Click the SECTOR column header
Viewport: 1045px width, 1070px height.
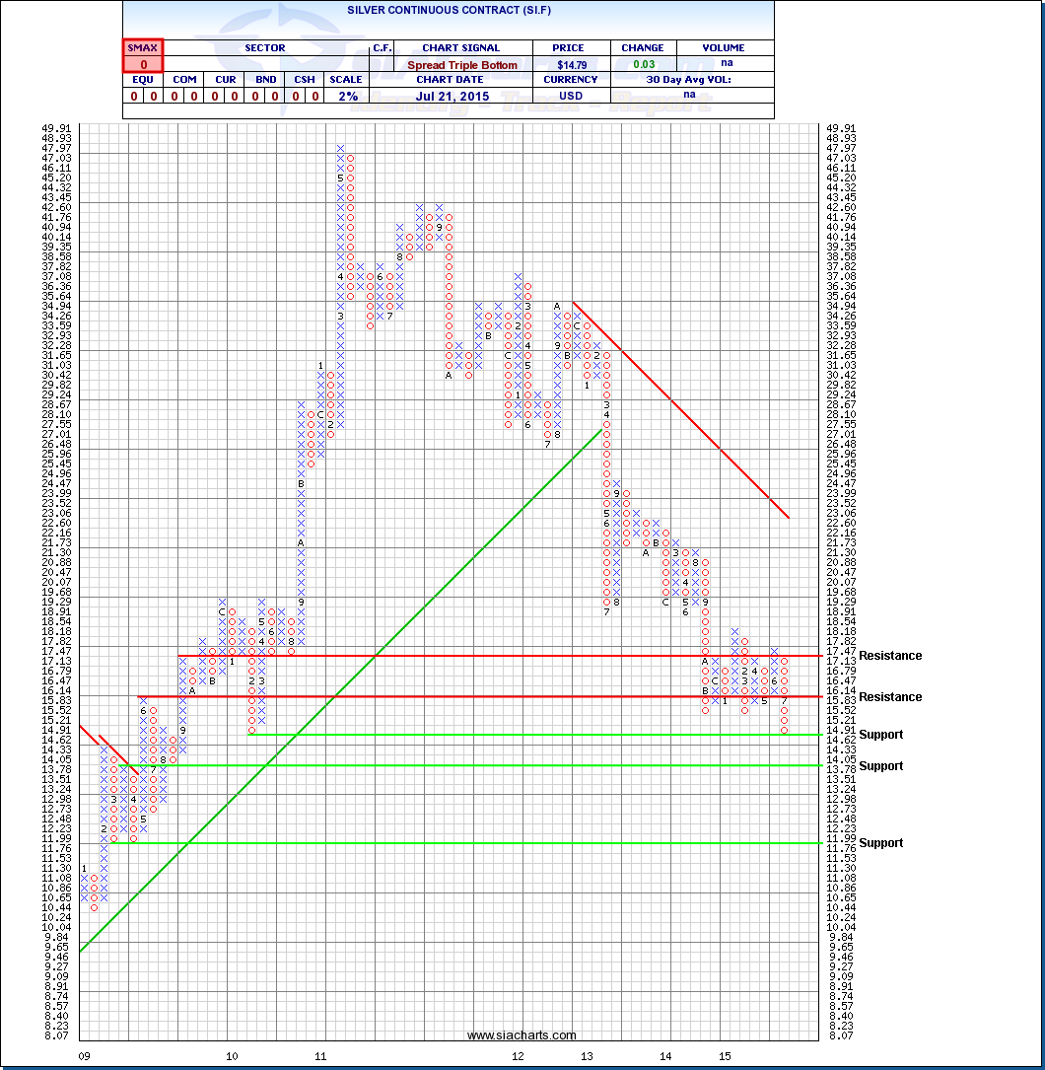265,47
